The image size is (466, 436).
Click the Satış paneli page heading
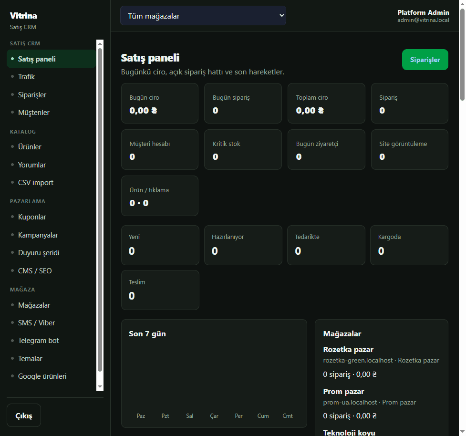pyautogui.click(x=150, y=58)
